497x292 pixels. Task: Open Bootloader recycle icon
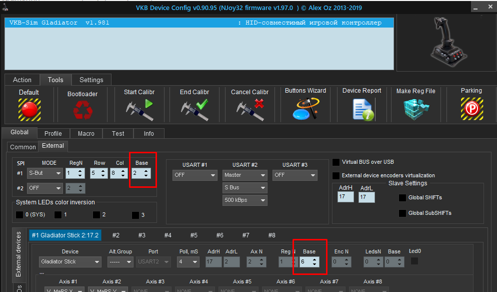tap(82, 109)
